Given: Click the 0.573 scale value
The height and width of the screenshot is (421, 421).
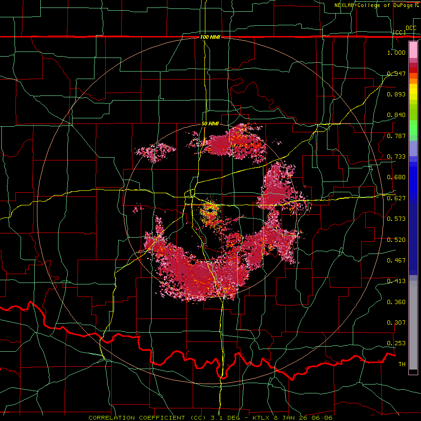Looking at the screenshot, I should coord(396,219).
